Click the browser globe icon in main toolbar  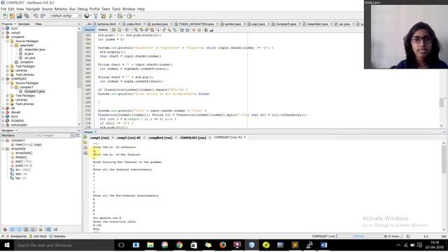point(87,16)
